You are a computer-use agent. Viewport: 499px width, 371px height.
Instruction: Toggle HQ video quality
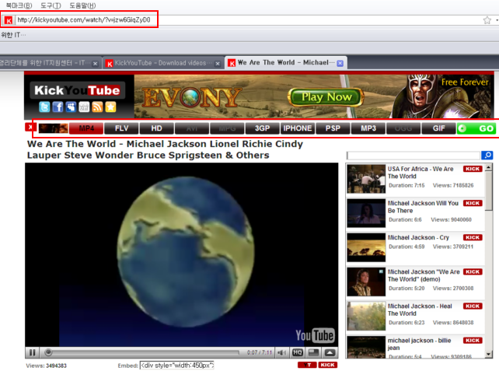coord(298,352)
